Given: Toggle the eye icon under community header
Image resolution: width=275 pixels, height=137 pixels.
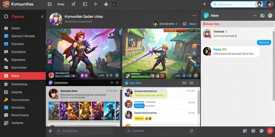Looking at the screenshot, I should [184, 24].
